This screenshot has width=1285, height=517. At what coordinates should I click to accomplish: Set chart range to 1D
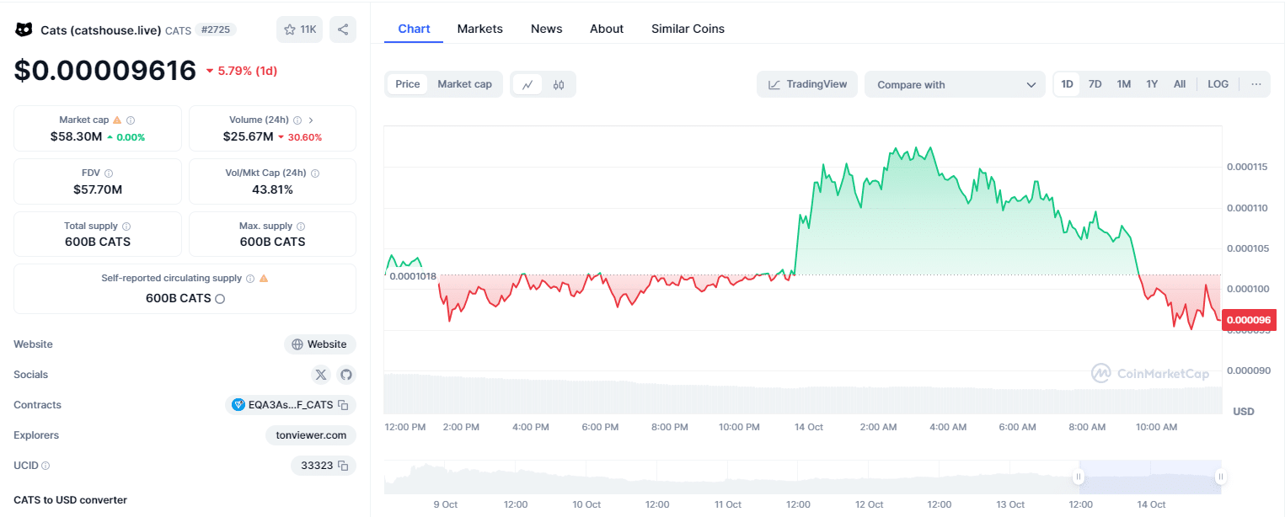[1067, 84]
